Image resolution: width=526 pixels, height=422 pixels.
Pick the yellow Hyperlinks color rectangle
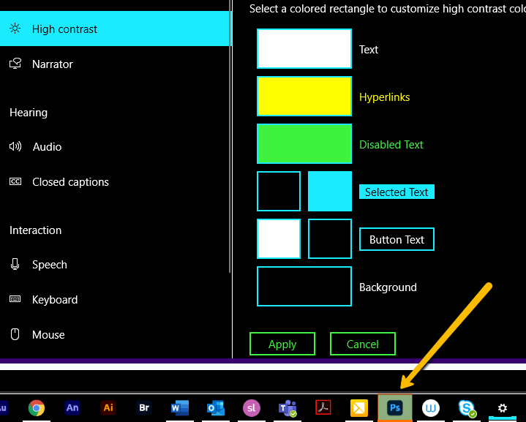click(304, 97)
